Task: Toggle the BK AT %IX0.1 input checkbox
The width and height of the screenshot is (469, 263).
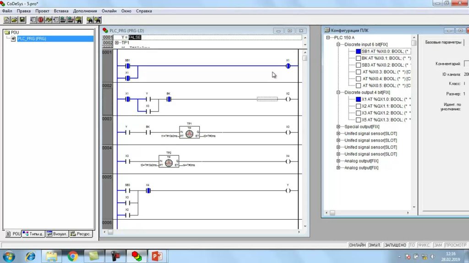Action: 358,58
